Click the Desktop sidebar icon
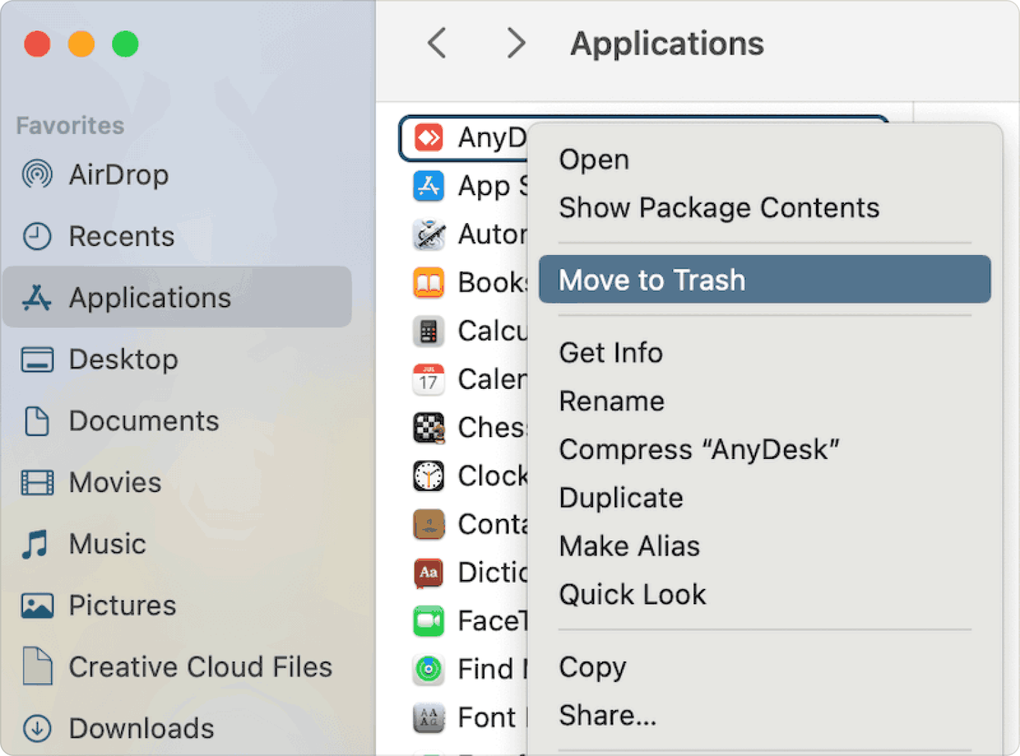The width and height of the screenshot is (1020, 756). [x=37, y=360]
